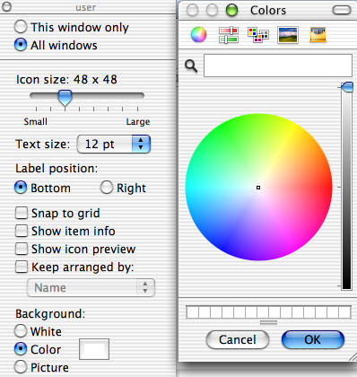357x377 pixels.
Task: Pick red on the color wheel edge
Action: [329, 187]
